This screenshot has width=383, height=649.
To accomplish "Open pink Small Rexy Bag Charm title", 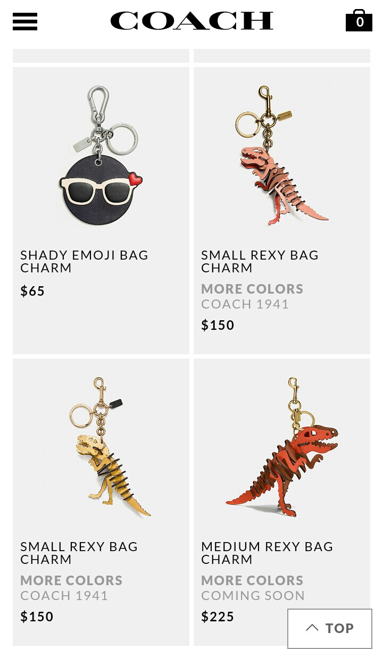I will (x=260, y=261).
